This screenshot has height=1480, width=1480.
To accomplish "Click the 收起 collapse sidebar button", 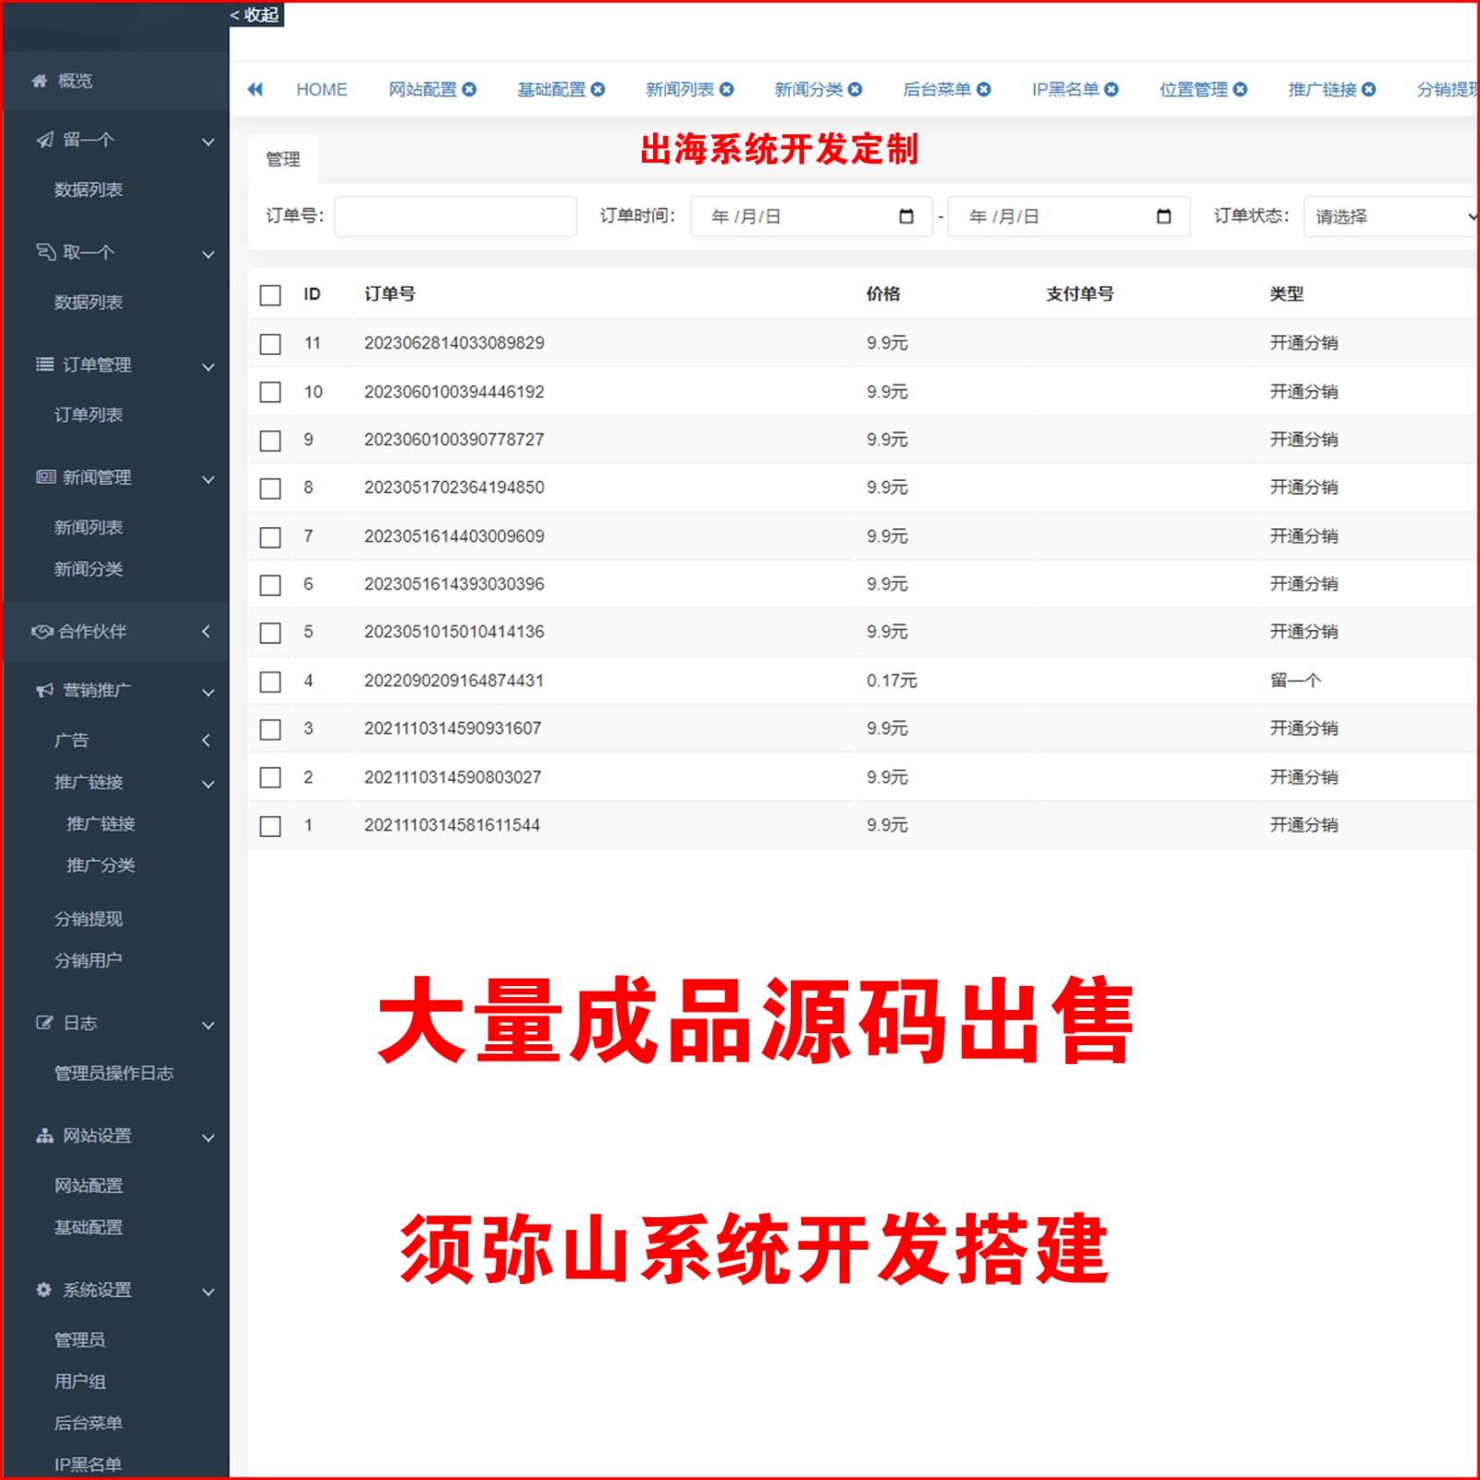I will (x=255, y=15).
